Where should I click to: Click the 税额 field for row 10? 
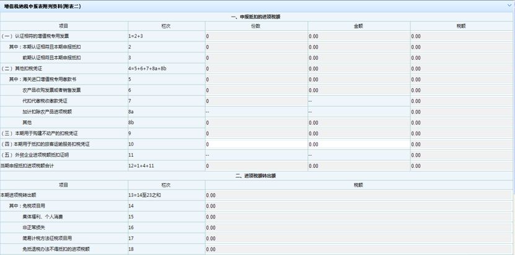[460, 144]
